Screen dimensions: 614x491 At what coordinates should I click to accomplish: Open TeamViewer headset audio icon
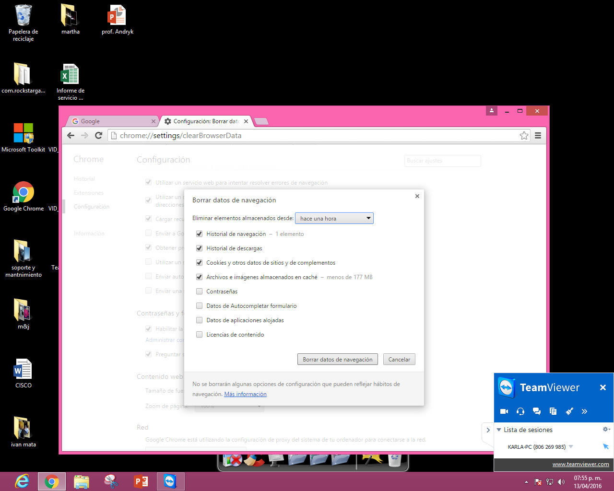coord(520,411)
